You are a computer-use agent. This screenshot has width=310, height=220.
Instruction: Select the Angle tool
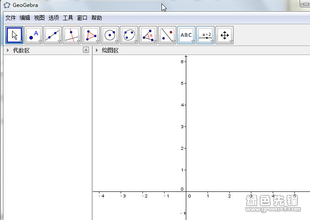point(148,35)
